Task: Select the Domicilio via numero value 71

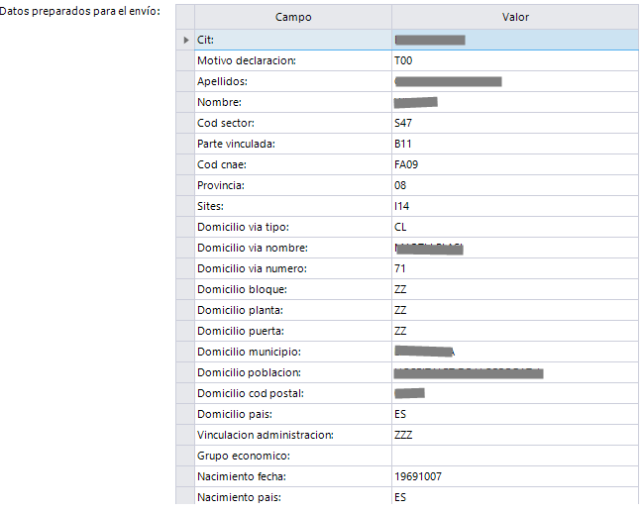Action: tap(400, 268)
